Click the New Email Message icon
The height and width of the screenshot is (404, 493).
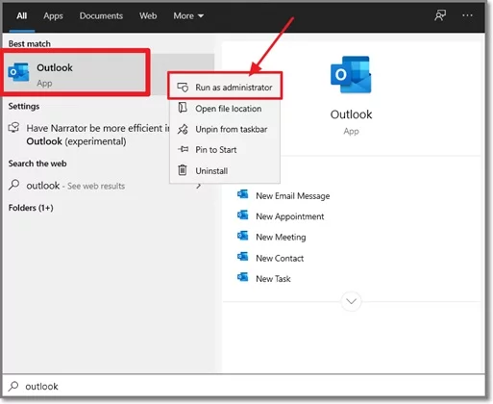coord(242,195)
